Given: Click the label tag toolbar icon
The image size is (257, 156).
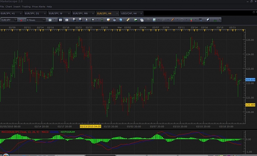Looking at the screenshot, I should 200,20.
